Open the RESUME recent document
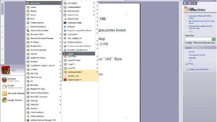This screenshot has height=122, width=217. tap(192, 58)
